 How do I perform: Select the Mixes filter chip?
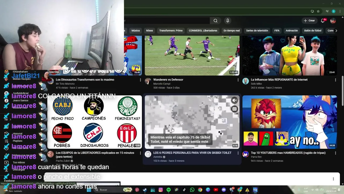tap(149, 30)
